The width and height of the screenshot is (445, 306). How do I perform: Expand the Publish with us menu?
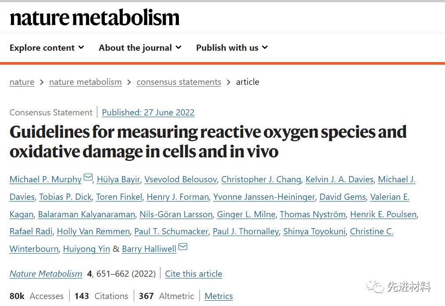[231, 48]
